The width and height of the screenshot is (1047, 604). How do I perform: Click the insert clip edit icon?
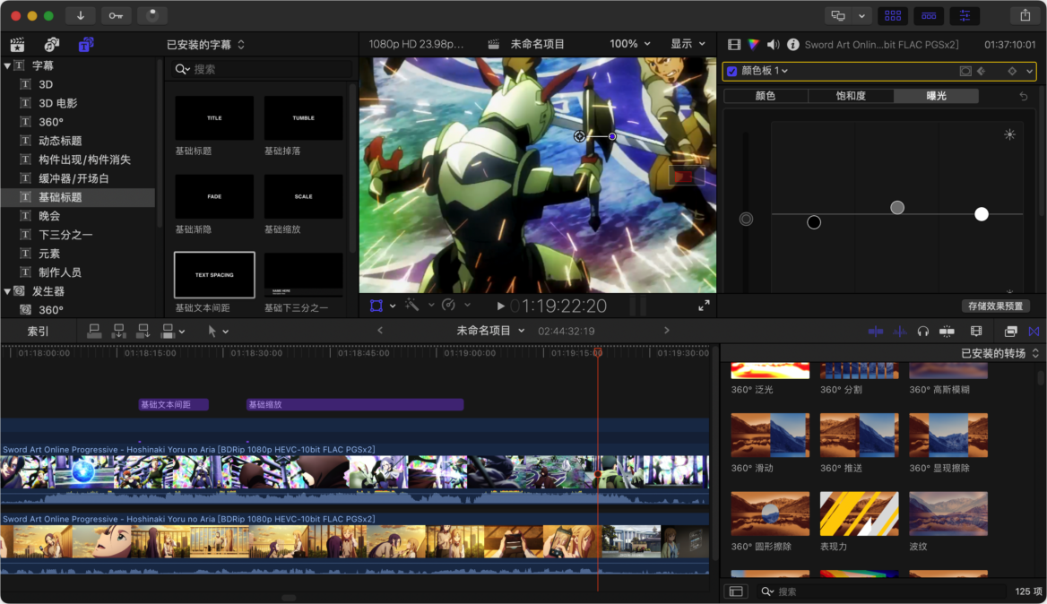click(x=119, y=331)
